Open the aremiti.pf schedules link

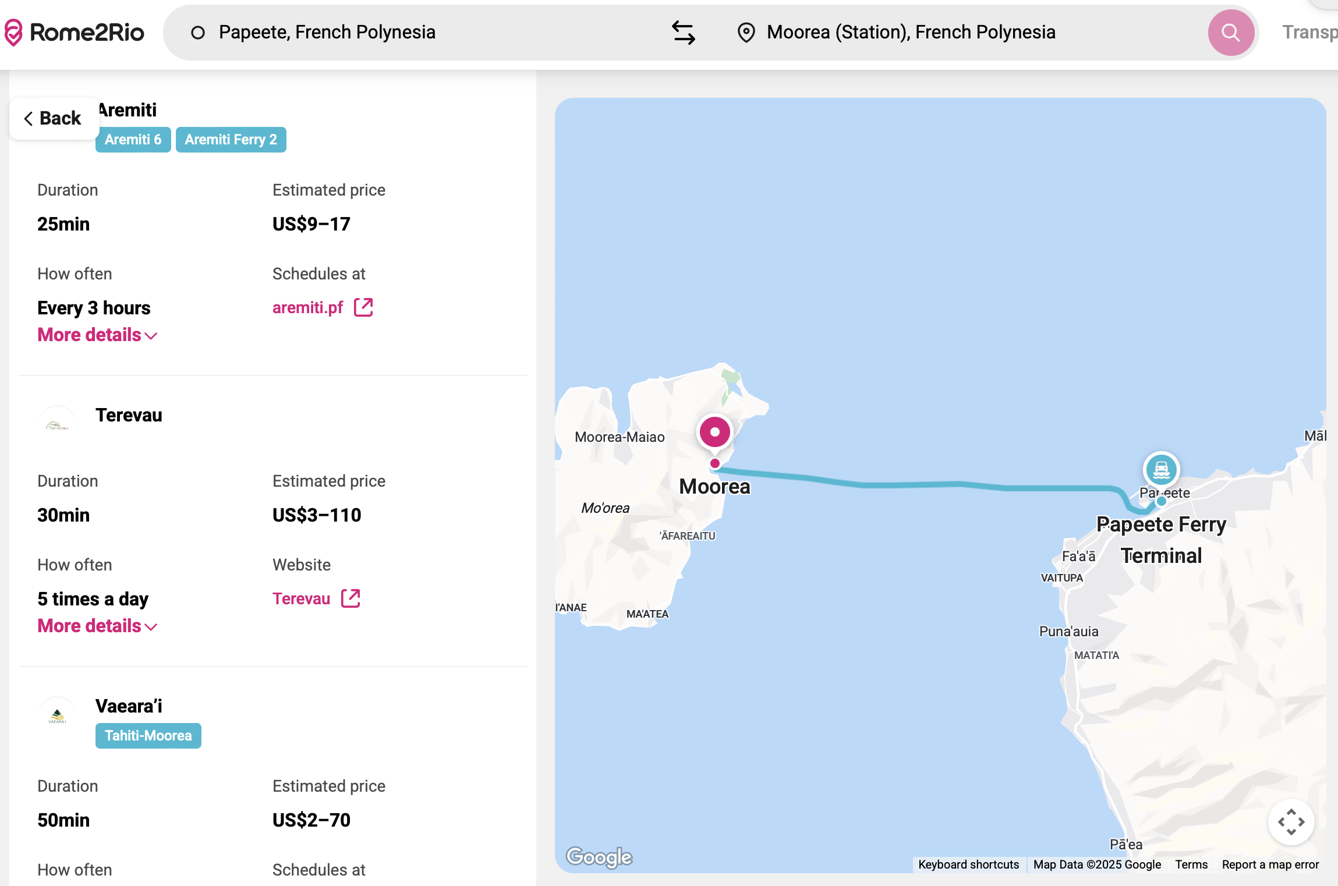click(307, 307)
